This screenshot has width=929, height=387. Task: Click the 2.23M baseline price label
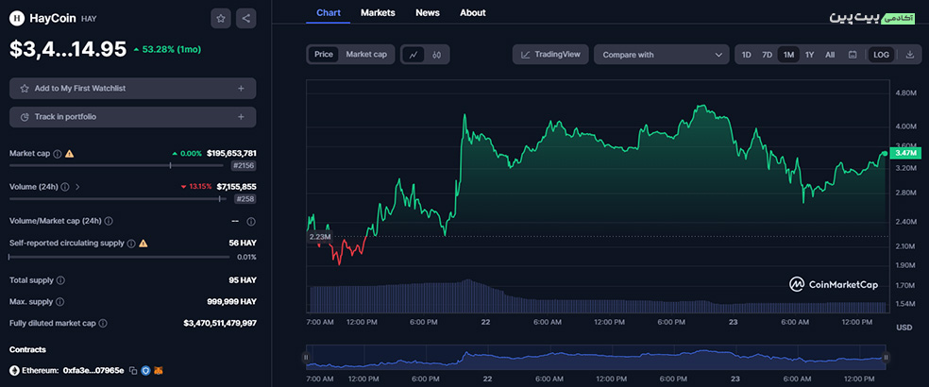319,237
